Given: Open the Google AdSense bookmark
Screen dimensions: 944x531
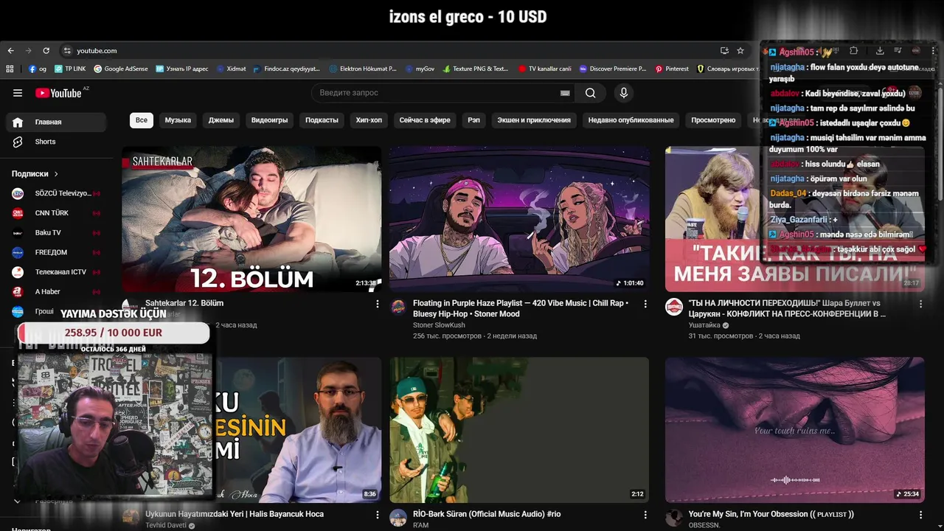Looking at the screenshot, I should 121,69.
